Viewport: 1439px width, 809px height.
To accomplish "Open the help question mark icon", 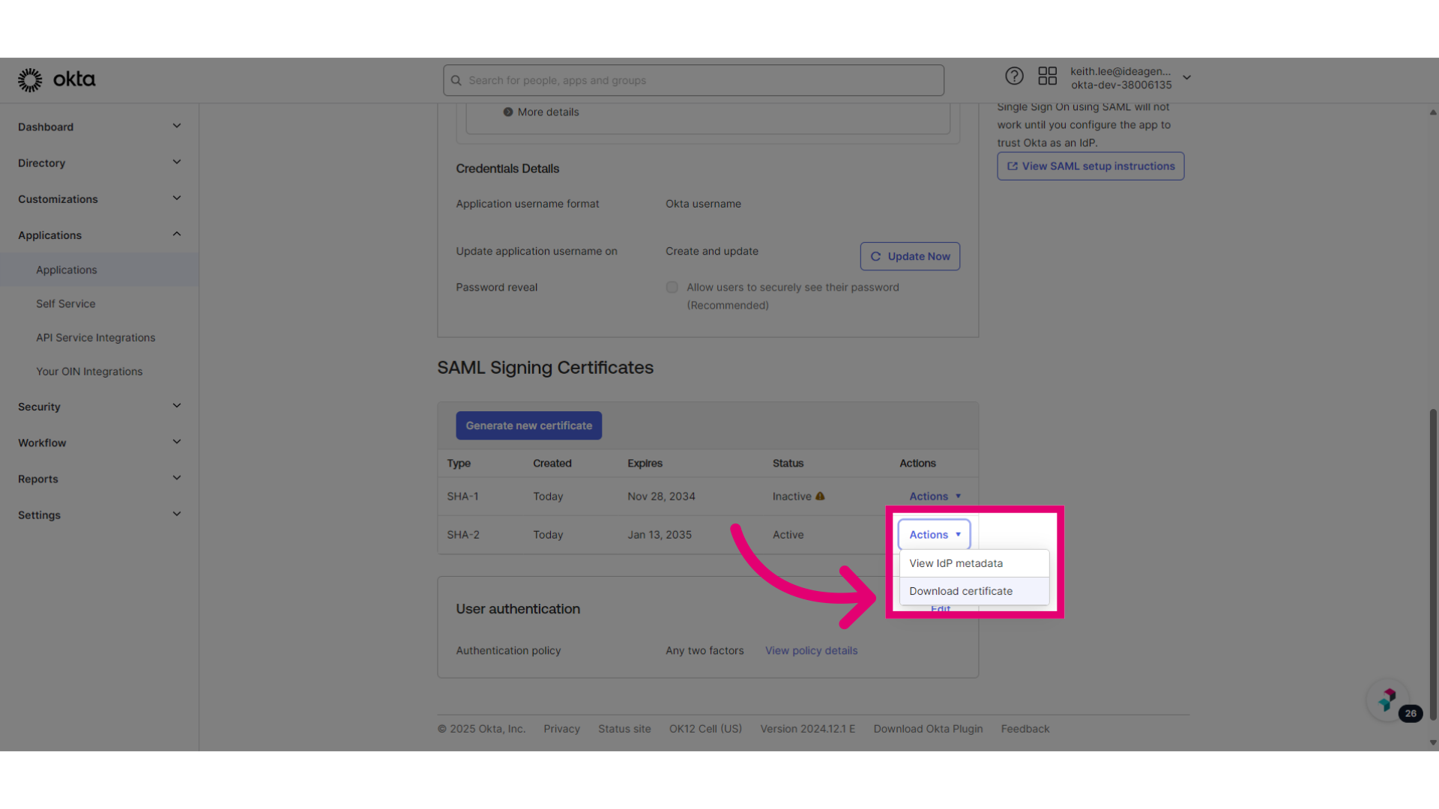I will pyautogui.click(x=1014, y=76).
